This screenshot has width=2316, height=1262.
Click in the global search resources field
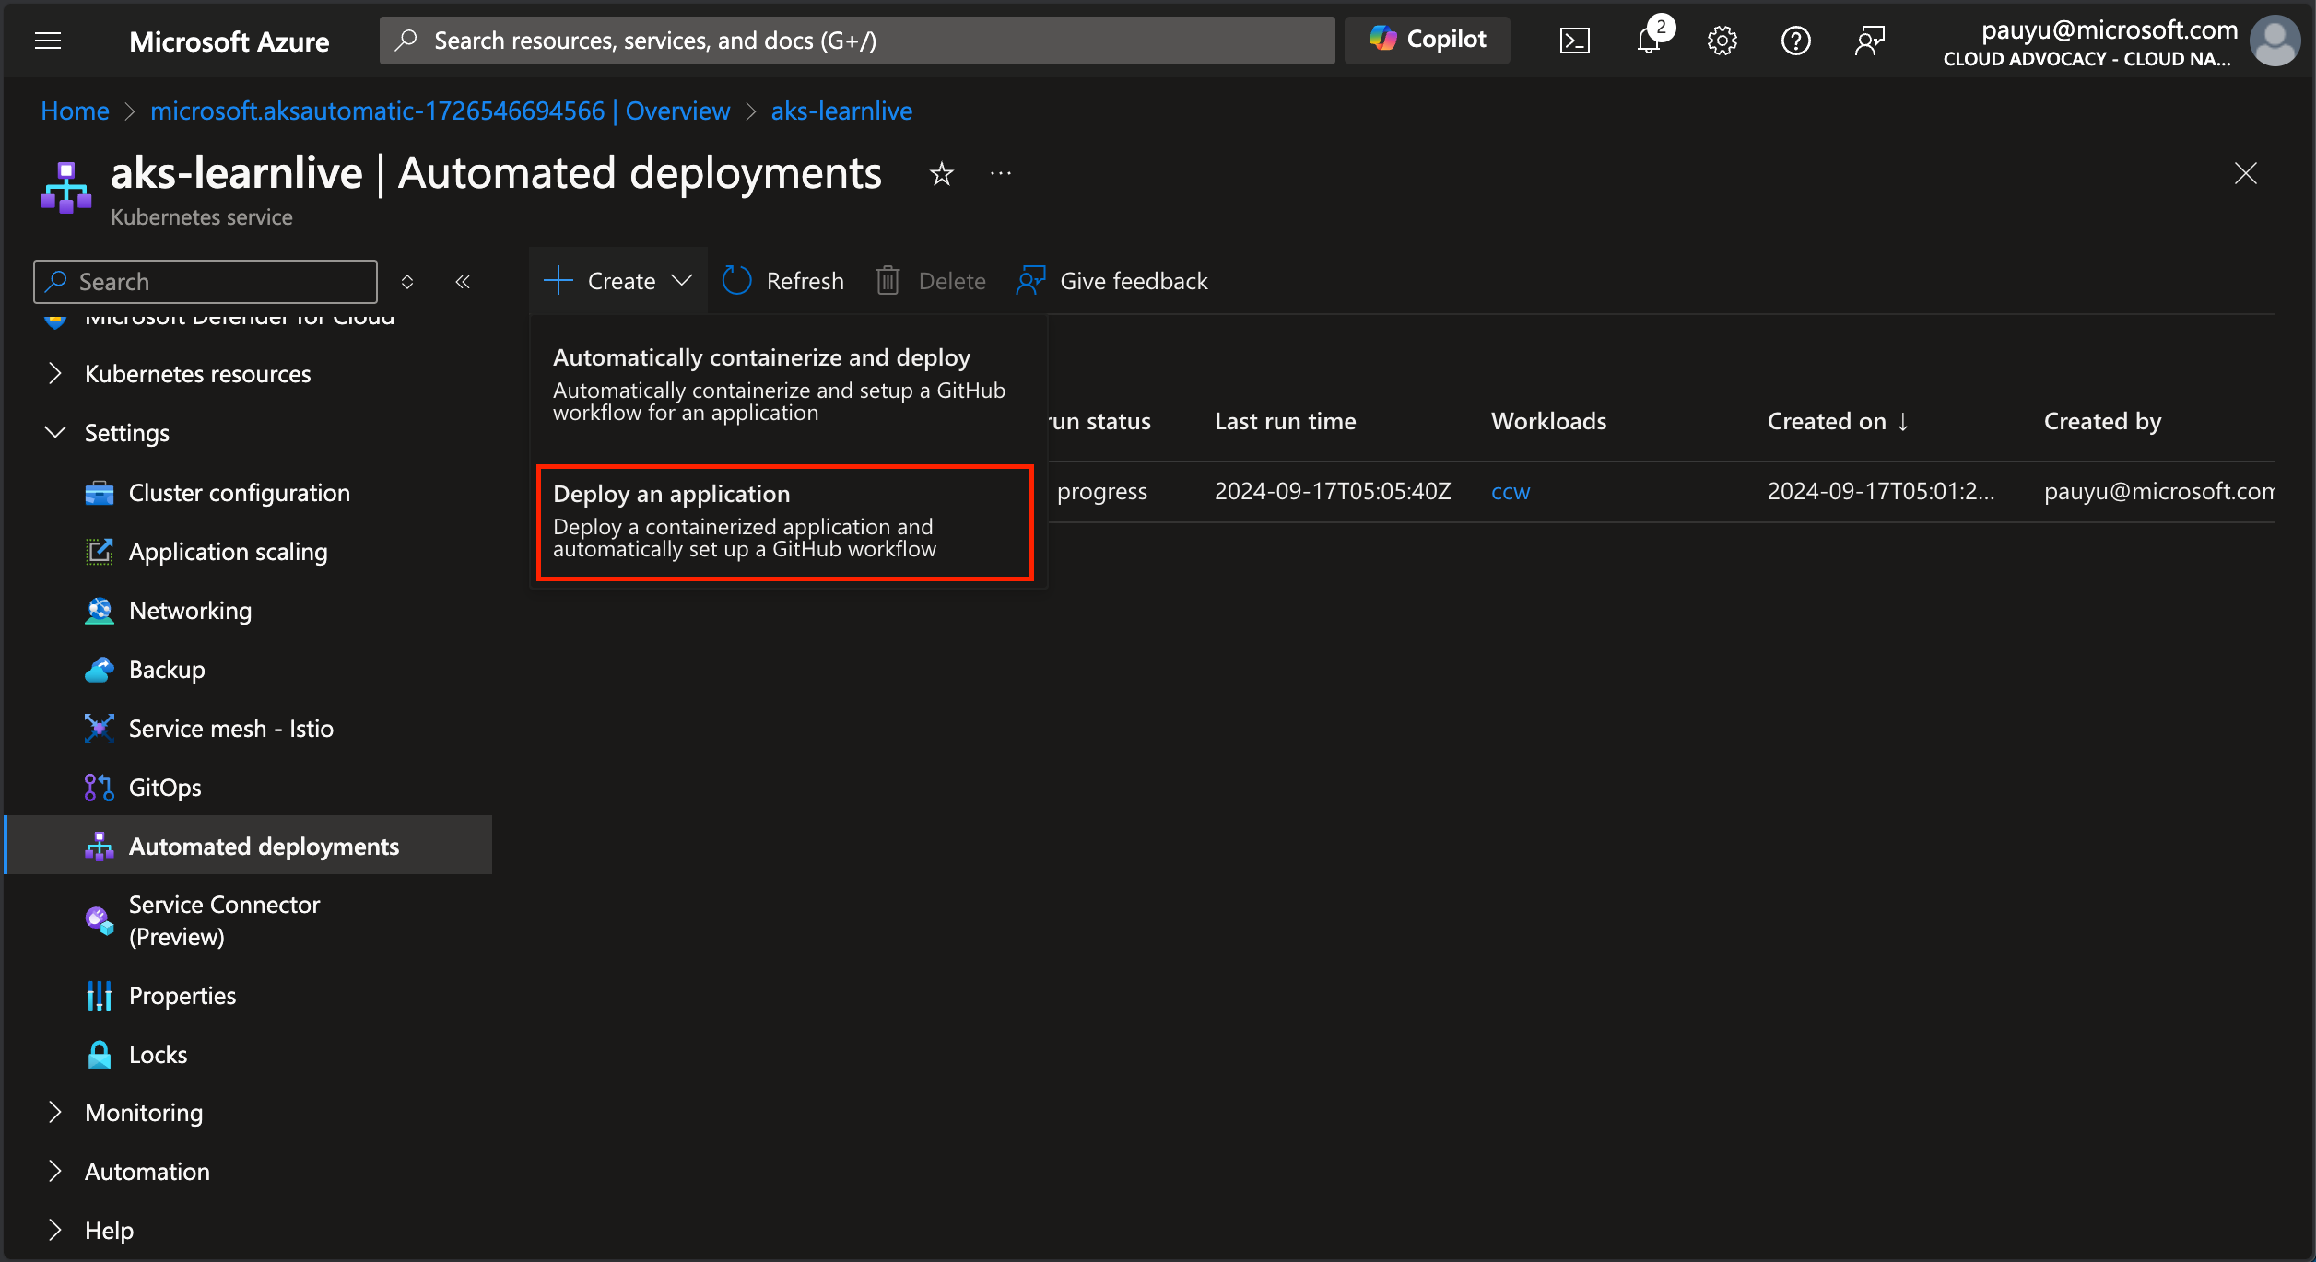point(857,41)
